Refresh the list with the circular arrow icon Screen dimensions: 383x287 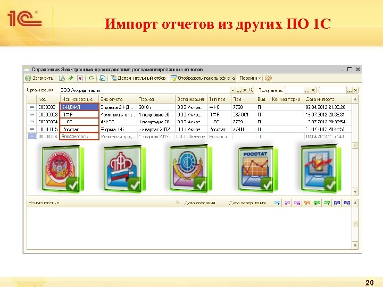(x=91, y=78)
